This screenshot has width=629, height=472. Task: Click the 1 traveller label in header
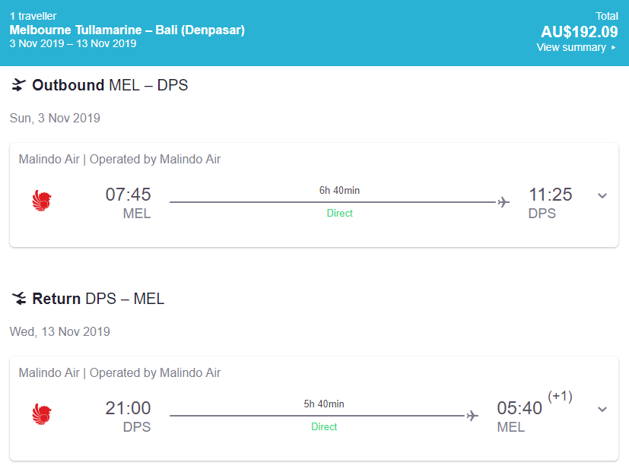pyautogui.click(x=33, y=16)
